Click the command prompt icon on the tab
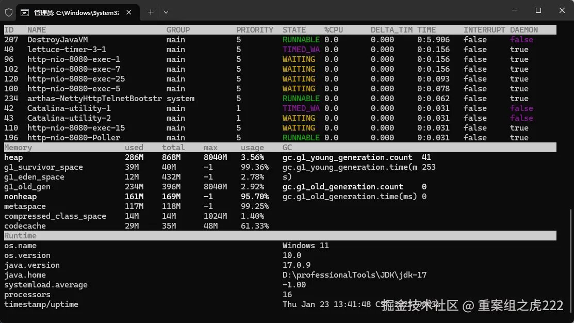The image size is (574, 323). [x=25, y=13]
